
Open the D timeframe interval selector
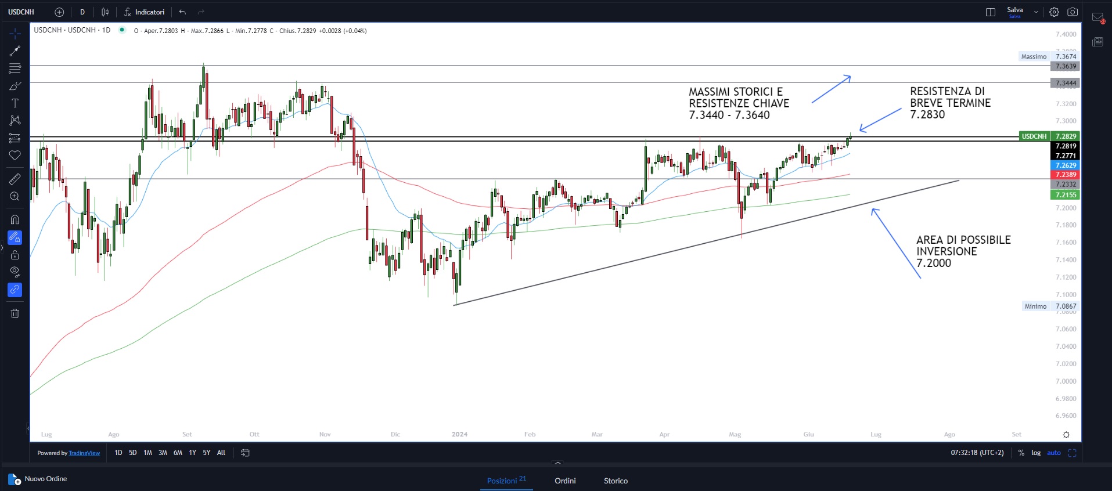(82, 12)
